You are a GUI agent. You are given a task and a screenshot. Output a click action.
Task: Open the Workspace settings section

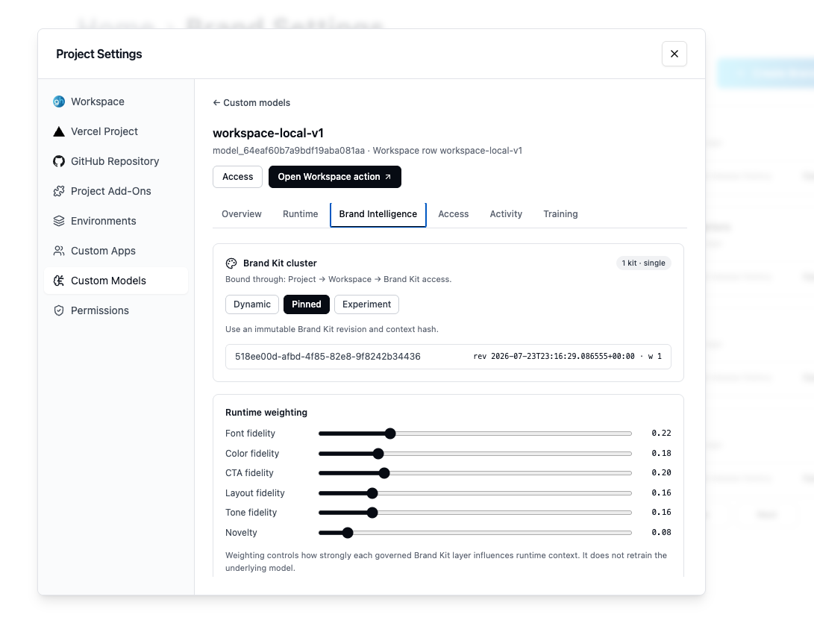pos(116,101)
